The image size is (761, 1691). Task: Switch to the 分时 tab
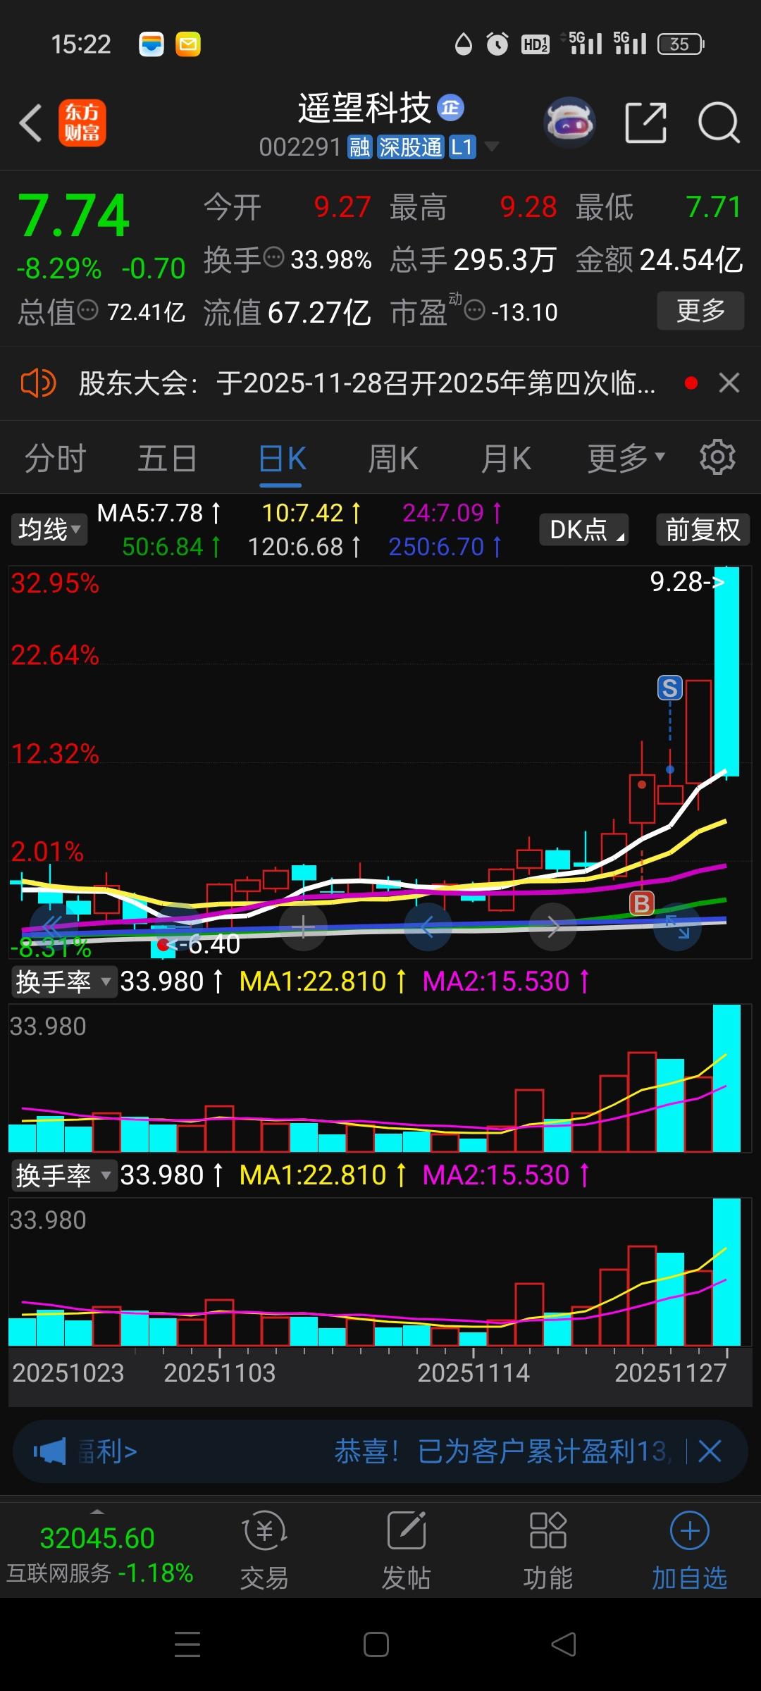tap(55, 459)
